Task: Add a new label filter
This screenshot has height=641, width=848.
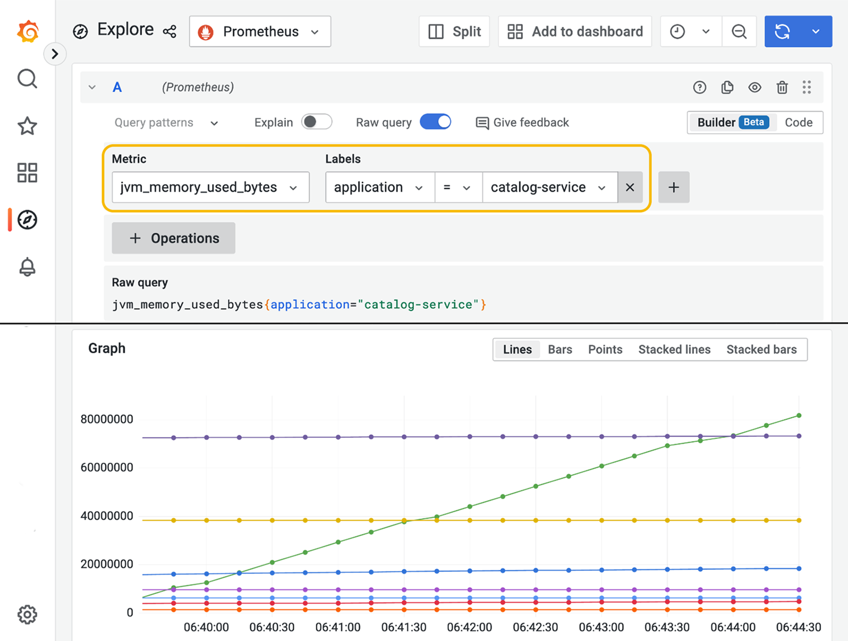Action: point(674,187)
